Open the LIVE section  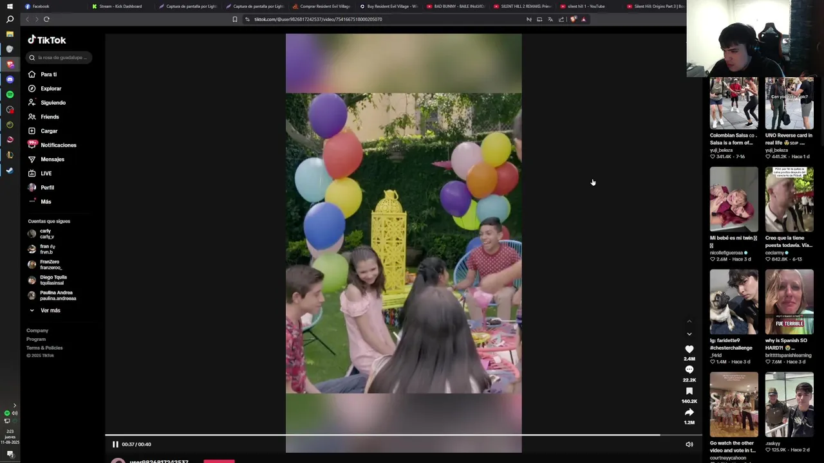click(x=40, y=173)
